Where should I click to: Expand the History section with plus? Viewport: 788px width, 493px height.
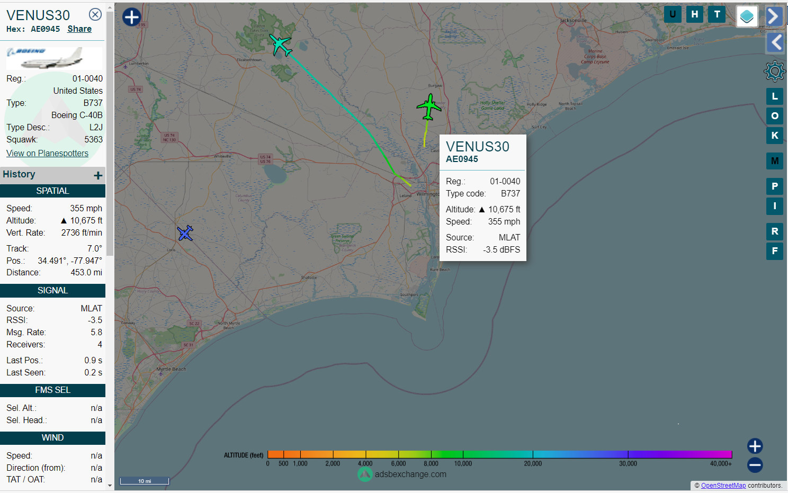[x=98, y=175]
